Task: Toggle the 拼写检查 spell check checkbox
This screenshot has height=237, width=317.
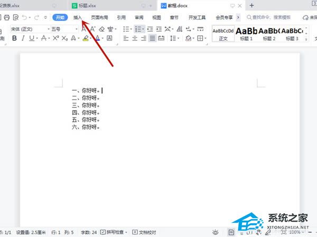Action: (103, 232)
